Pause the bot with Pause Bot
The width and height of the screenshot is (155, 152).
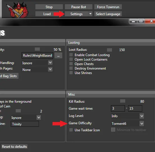tap(79, 7)
